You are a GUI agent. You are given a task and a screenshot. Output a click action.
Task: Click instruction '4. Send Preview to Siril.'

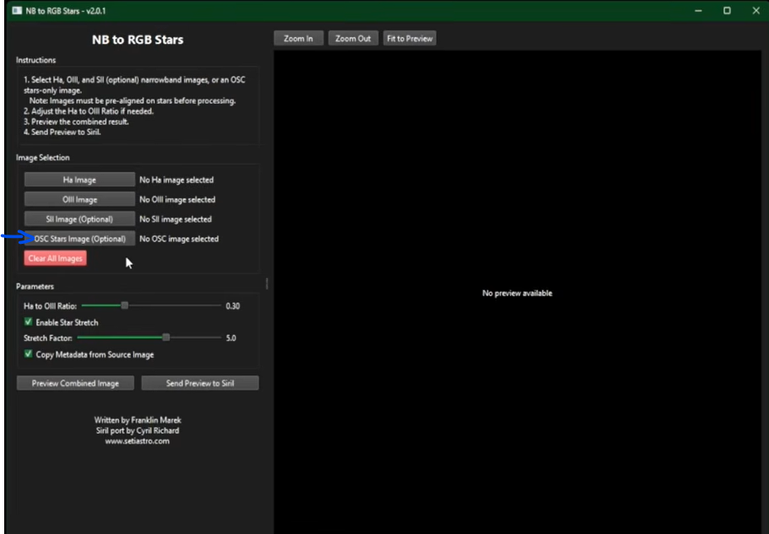coord(62,132)
